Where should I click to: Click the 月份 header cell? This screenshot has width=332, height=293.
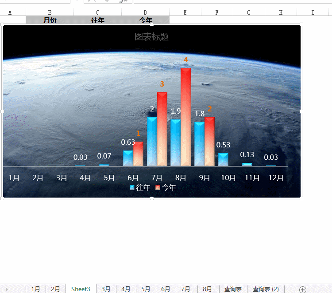click(x=50, y=20)
